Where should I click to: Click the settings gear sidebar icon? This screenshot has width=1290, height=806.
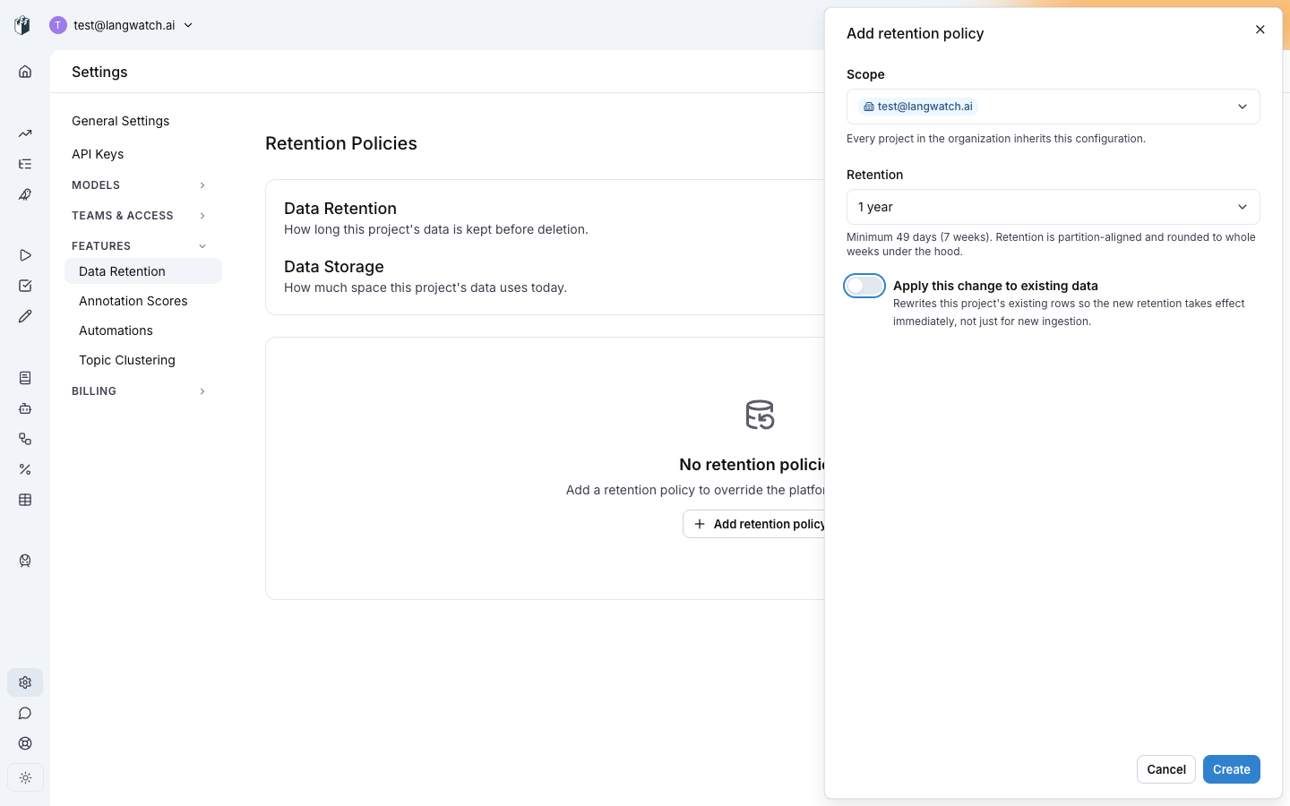[25, 682]
